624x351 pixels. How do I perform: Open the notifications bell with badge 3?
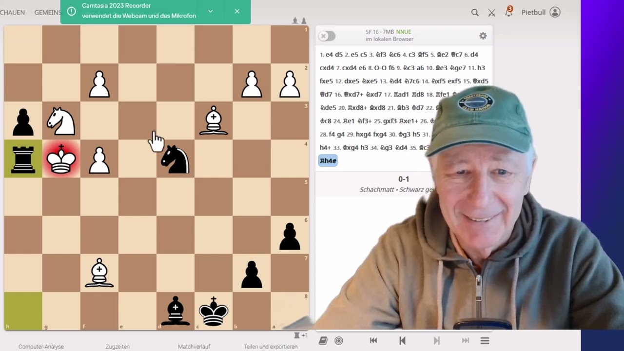pos(508,12)
